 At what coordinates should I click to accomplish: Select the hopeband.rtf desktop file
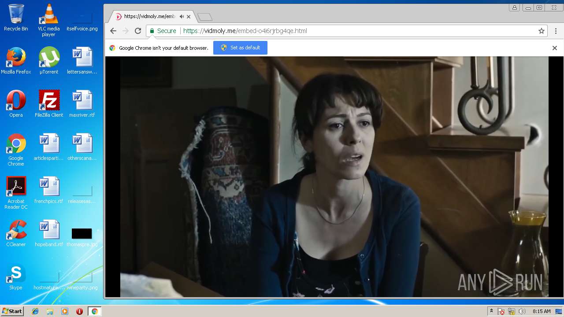pyautogui.click(x=48, y=233)
